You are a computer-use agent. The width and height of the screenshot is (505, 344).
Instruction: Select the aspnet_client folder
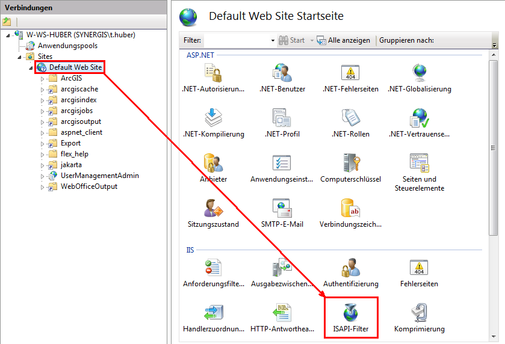[x=81, y=132]
